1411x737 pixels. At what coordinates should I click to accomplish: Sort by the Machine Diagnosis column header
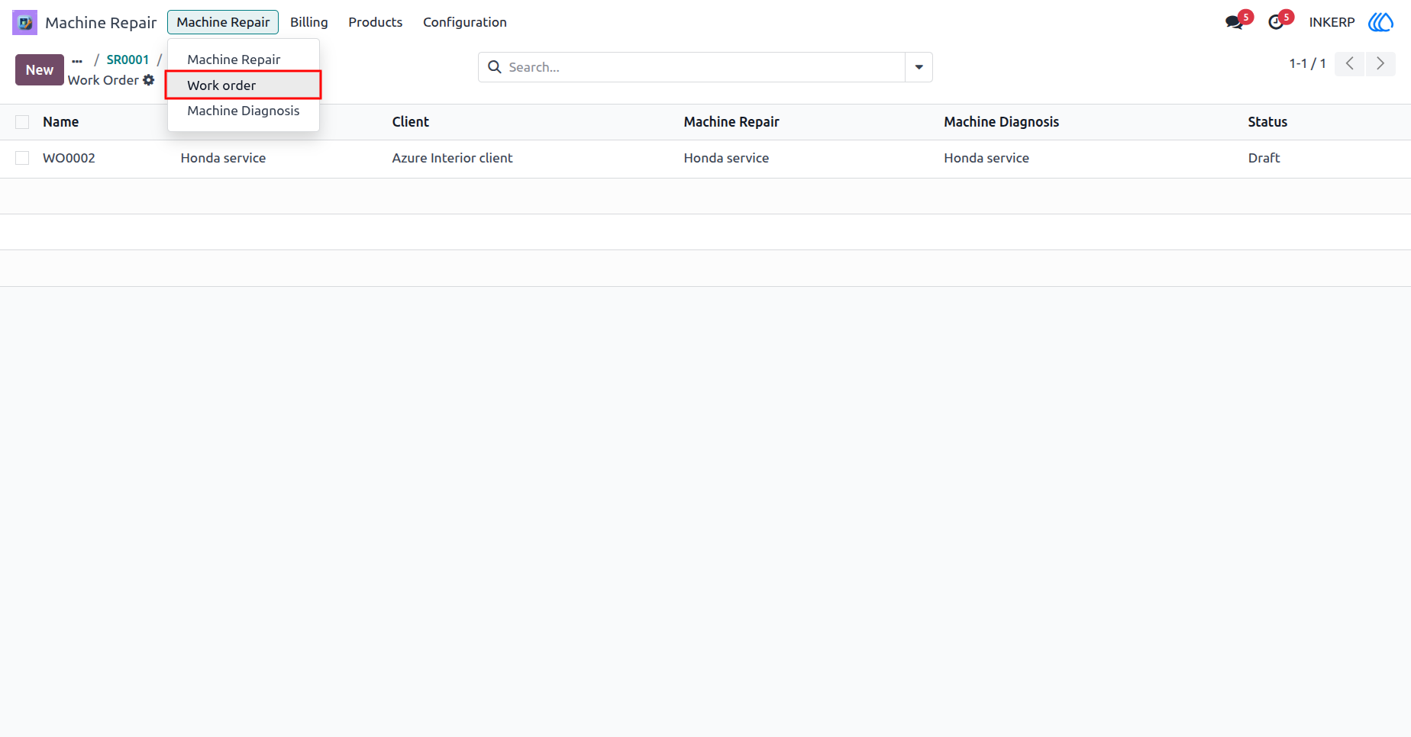pyautogui.click(x=1001, y=122)
